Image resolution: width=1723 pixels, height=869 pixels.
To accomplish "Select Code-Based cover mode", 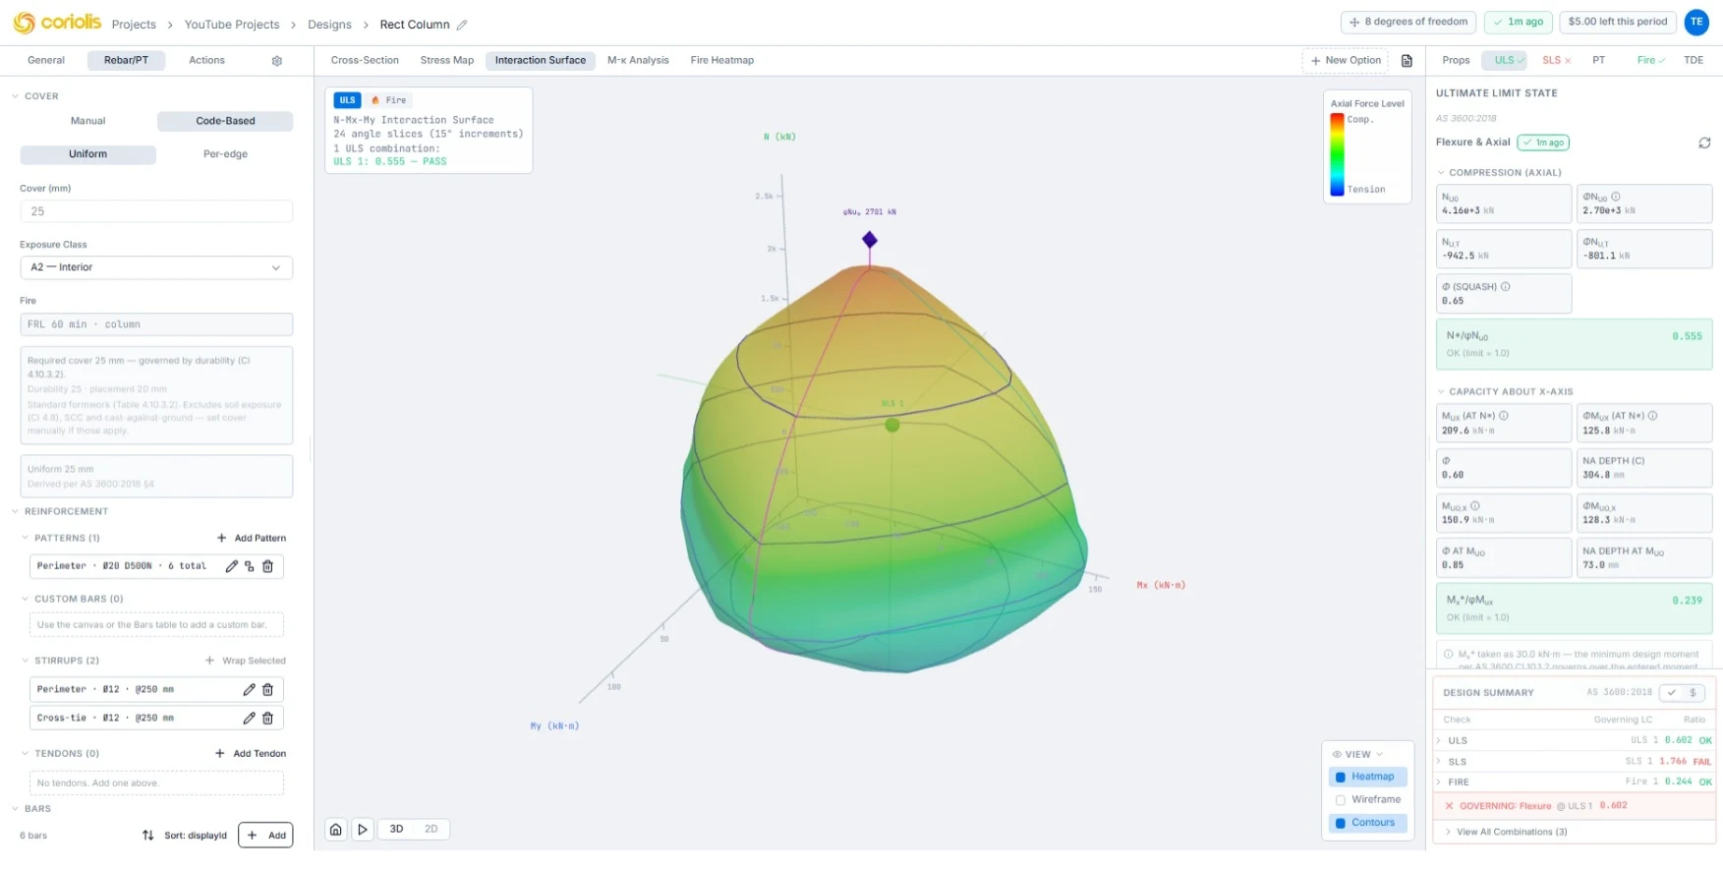I will pos(225,121).
